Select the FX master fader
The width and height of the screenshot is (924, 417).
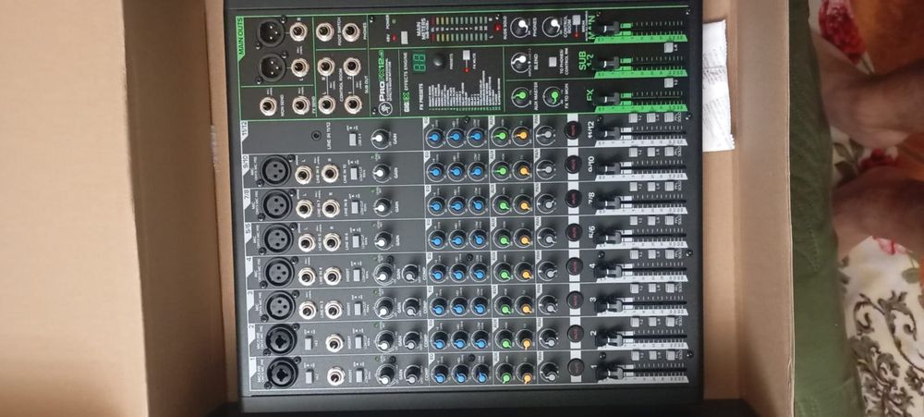click(x=607, y=99)
